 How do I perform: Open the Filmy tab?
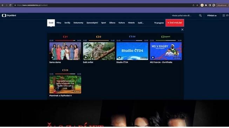[59, 23]
